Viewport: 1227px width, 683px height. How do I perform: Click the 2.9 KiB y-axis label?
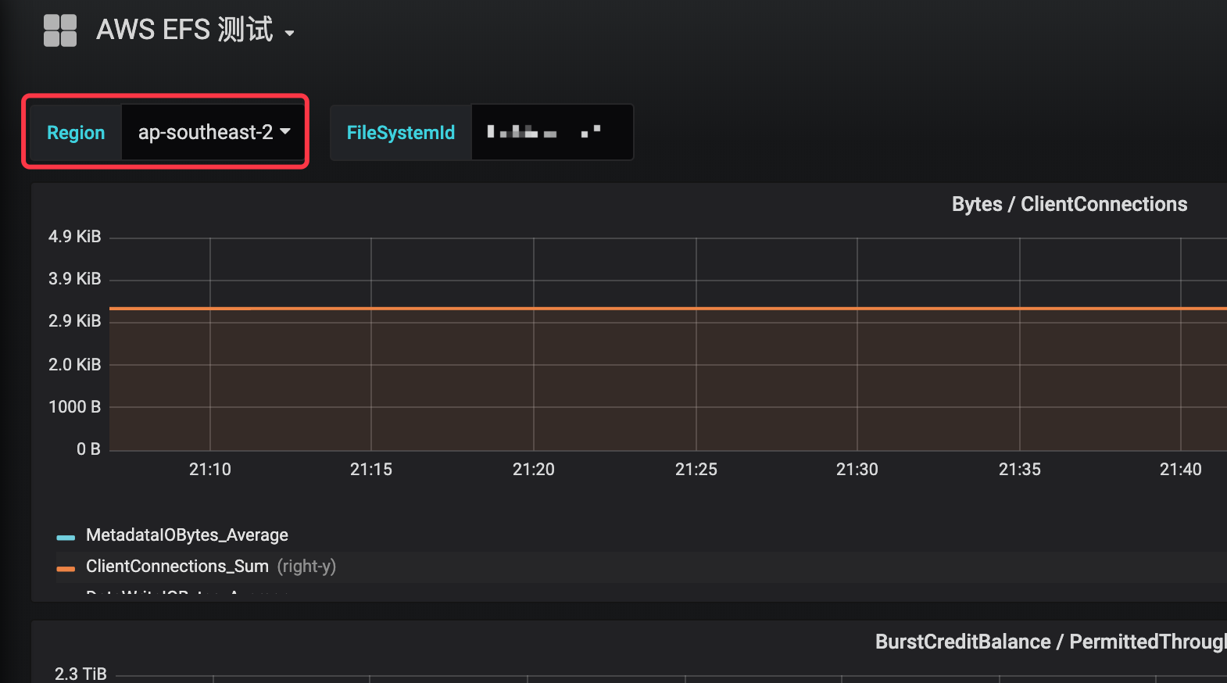tap(75, 321)
